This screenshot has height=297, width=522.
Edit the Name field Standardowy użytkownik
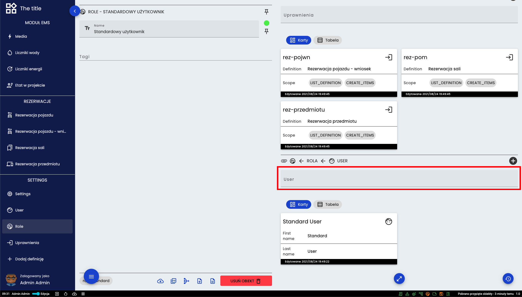169,29
